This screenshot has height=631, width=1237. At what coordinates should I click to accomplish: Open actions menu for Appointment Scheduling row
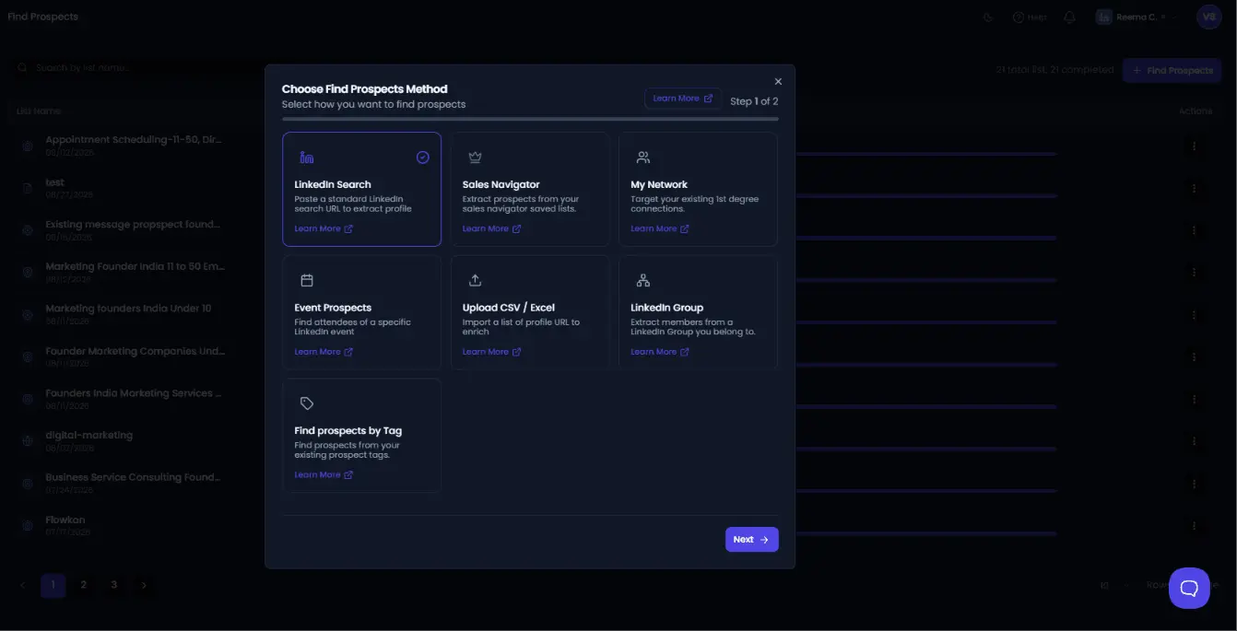click(1194, 146)
